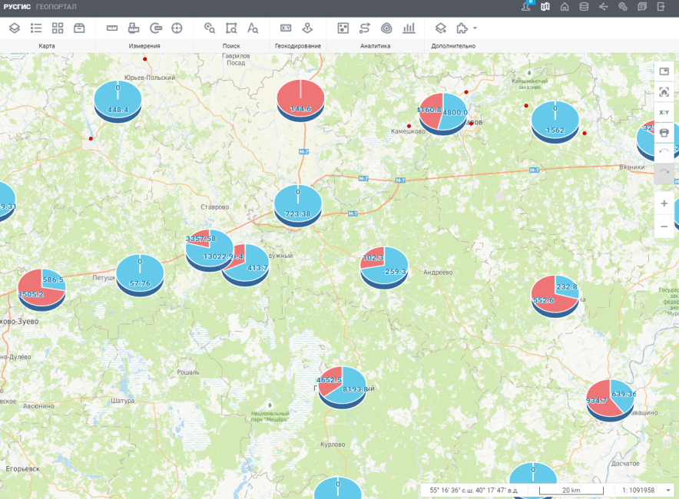
Task: Open the basemap box icon in Карта group
Action: click(79, 28)
